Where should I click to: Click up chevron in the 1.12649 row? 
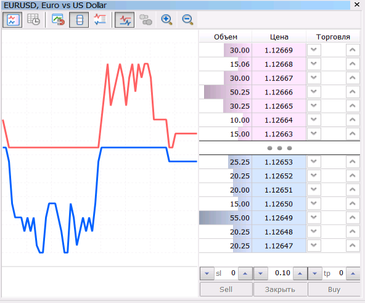[x=353, y=218]
